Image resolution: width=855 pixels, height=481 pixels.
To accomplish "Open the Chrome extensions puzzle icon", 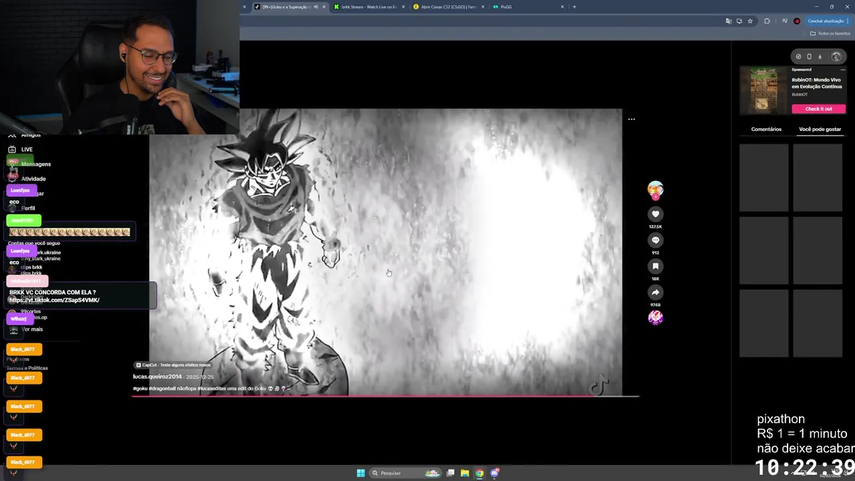I will tap(767, 21).
